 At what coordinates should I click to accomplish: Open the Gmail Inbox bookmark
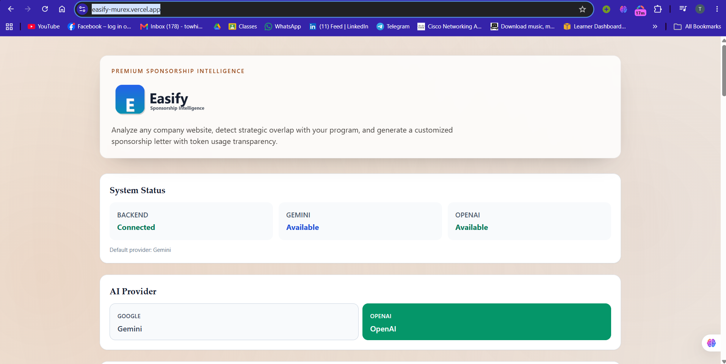pos(171,27)
